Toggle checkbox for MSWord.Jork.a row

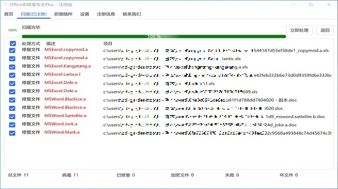pyautogui.click(x=12, y=125)
